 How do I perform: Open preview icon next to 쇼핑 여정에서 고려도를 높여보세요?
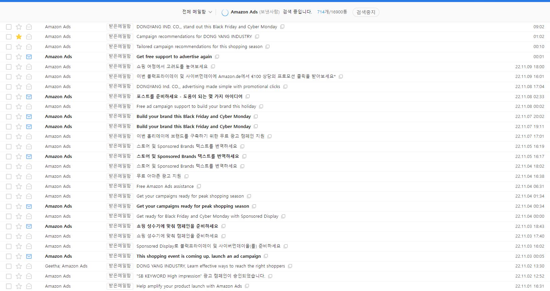point(213,67)
